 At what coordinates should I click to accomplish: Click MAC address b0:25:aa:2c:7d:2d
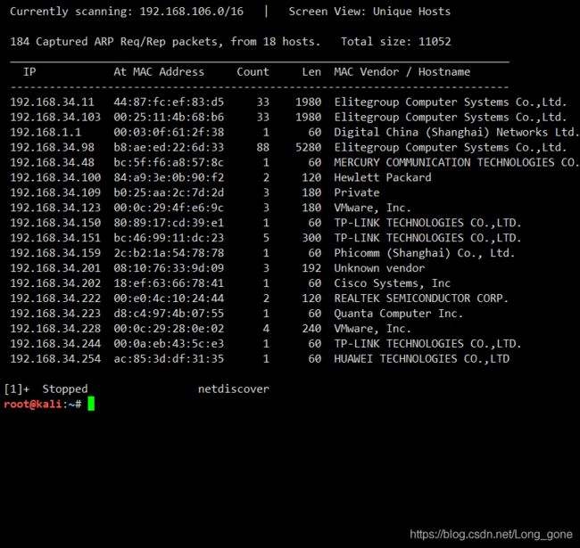[x=169, y=192]
